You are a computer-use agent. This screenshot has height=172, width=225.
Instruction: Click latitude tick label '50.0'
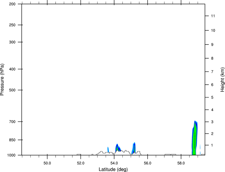(x=47, y=163)
